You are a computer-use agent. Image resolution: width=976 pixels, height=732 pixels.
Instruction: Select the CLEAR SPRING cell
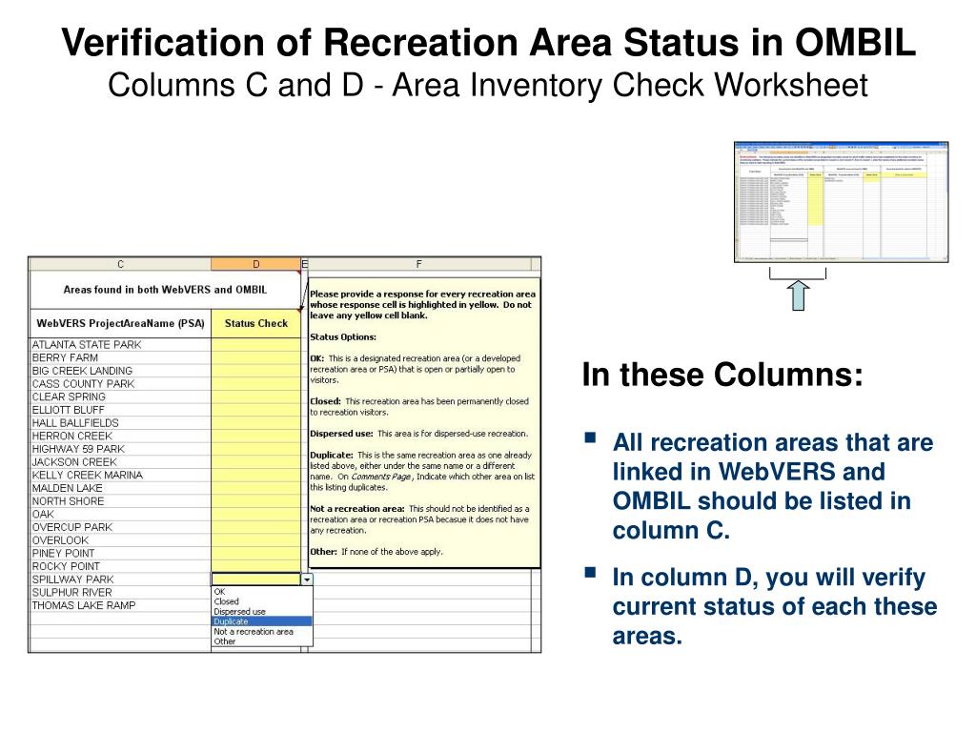coord(120,396)
